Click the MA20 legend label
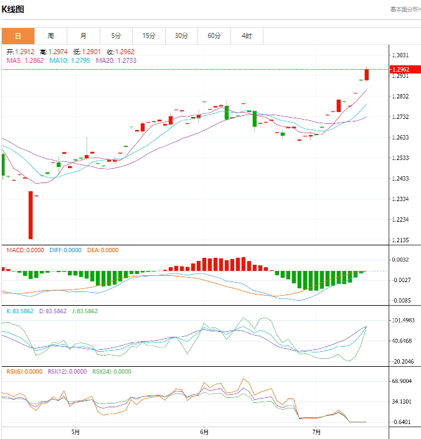Viewport: 421px width, 439px height. click(116, 60)
